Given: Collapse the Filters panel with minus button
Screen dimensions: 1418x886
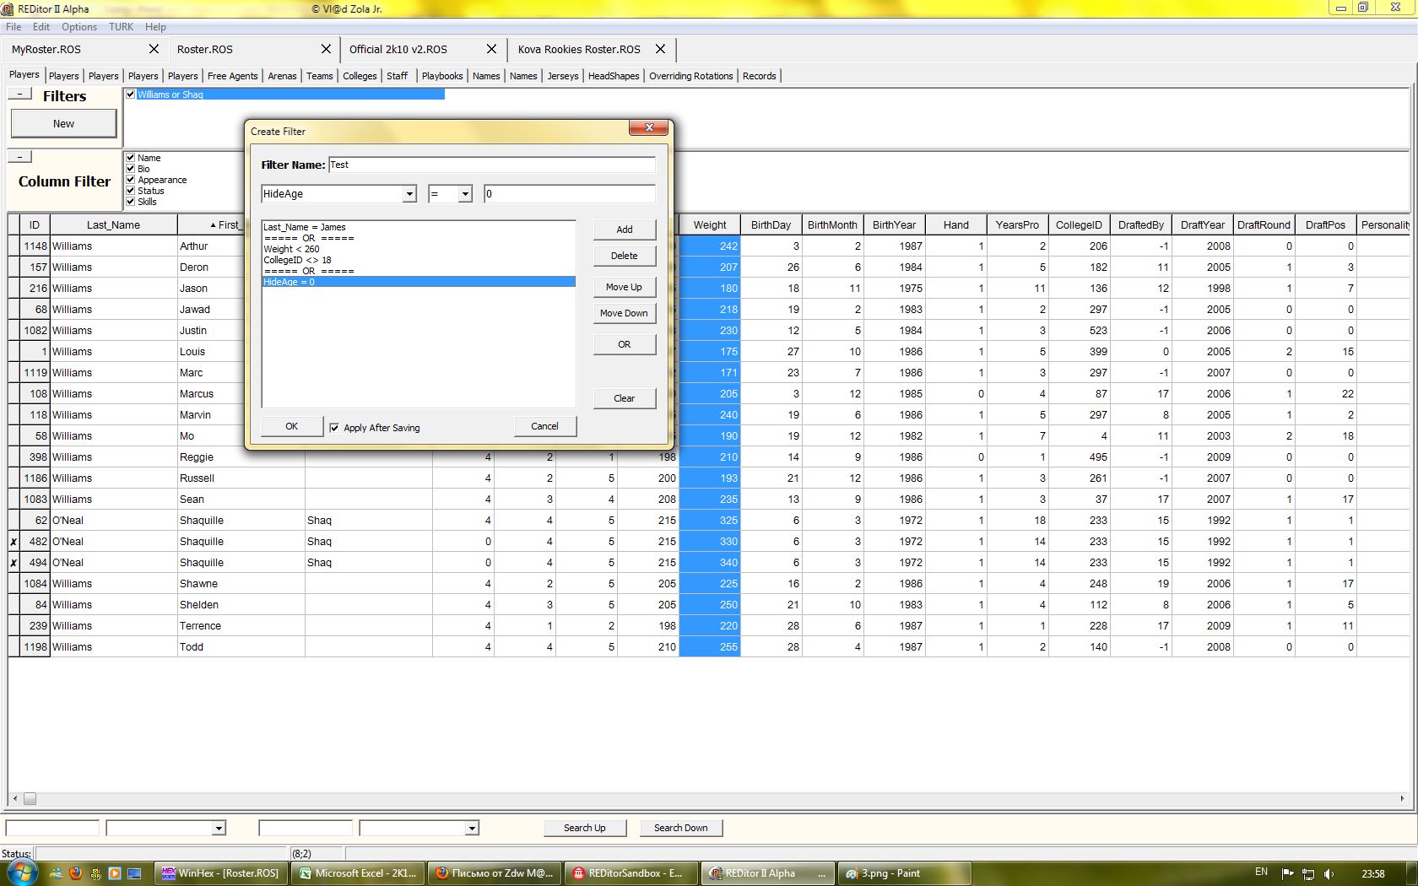Looking at the screenshot, I should [19, 94].
